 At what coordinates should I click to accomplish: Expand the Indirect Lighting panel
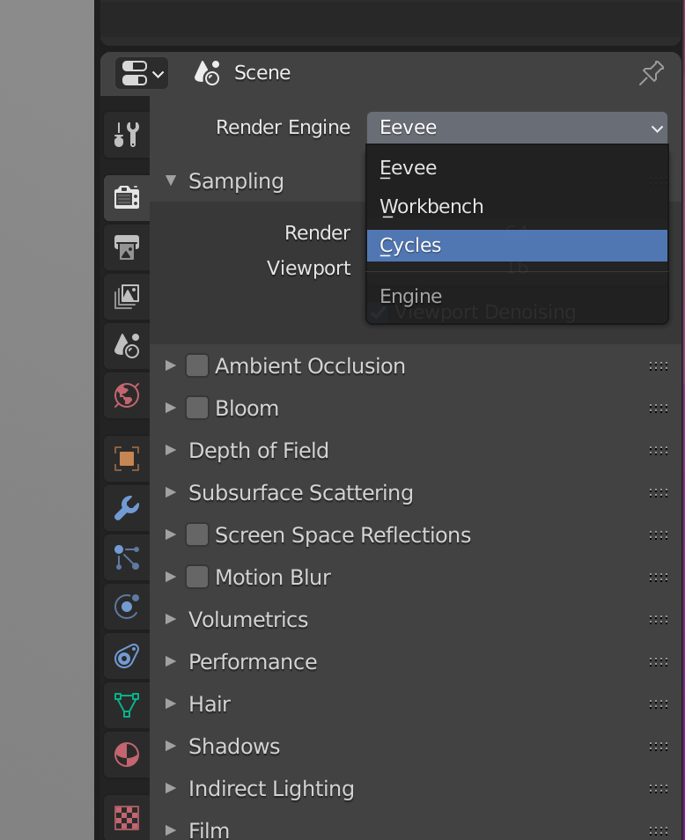tap(171, 789)
